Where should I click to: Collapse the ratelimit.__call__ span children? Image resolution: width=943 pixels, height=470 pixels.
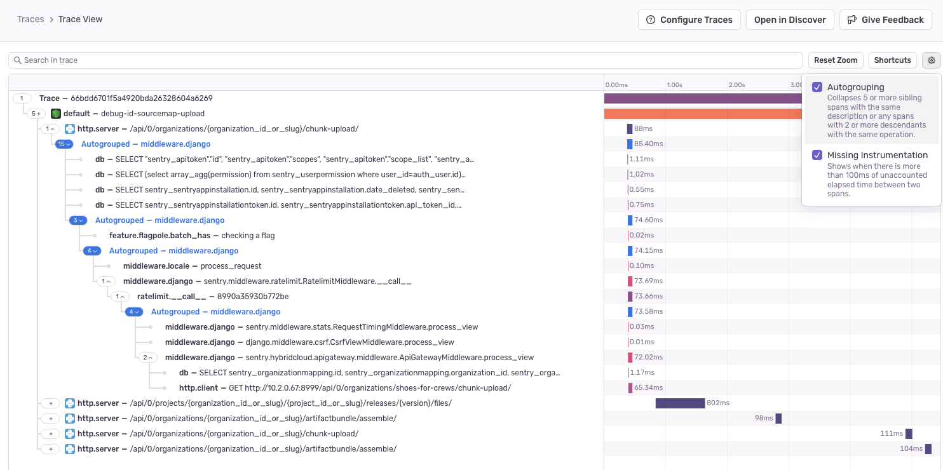(x=119, y=297)
